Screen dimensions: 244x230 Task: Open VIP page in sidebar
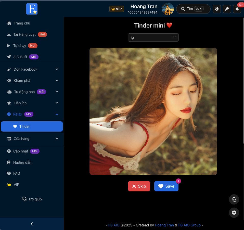click(32, 185)
